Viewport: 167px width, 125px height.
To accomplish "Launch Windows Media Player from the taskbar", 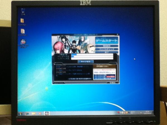I will point(40,114).
